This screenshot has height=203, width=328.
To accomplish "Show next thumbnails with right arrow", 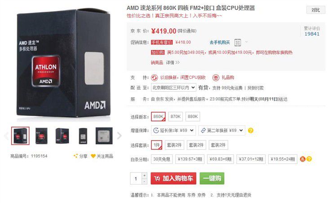I will 119,135.
